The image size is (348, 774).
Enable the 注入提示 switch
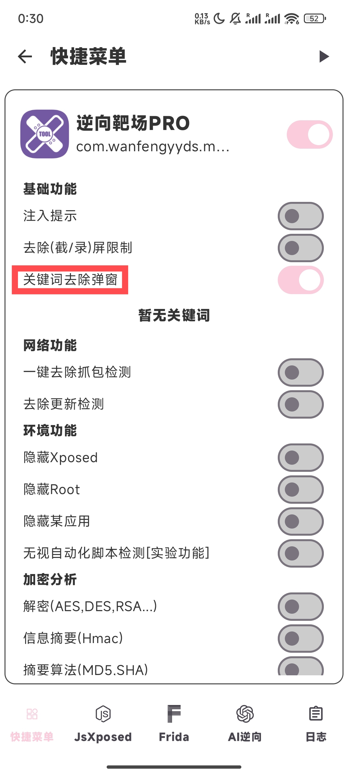click(x=301, y=216)
